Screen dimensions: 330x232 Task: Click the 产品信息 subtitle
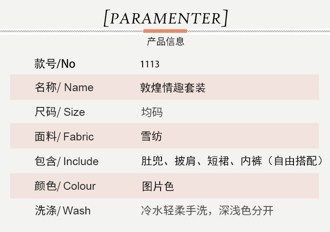tap(165, 42)
